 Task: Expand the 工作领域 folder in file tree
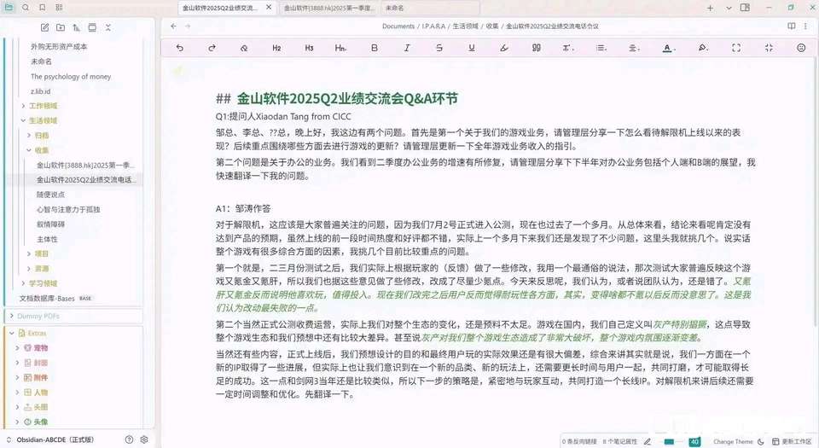[x=43, y=106]
